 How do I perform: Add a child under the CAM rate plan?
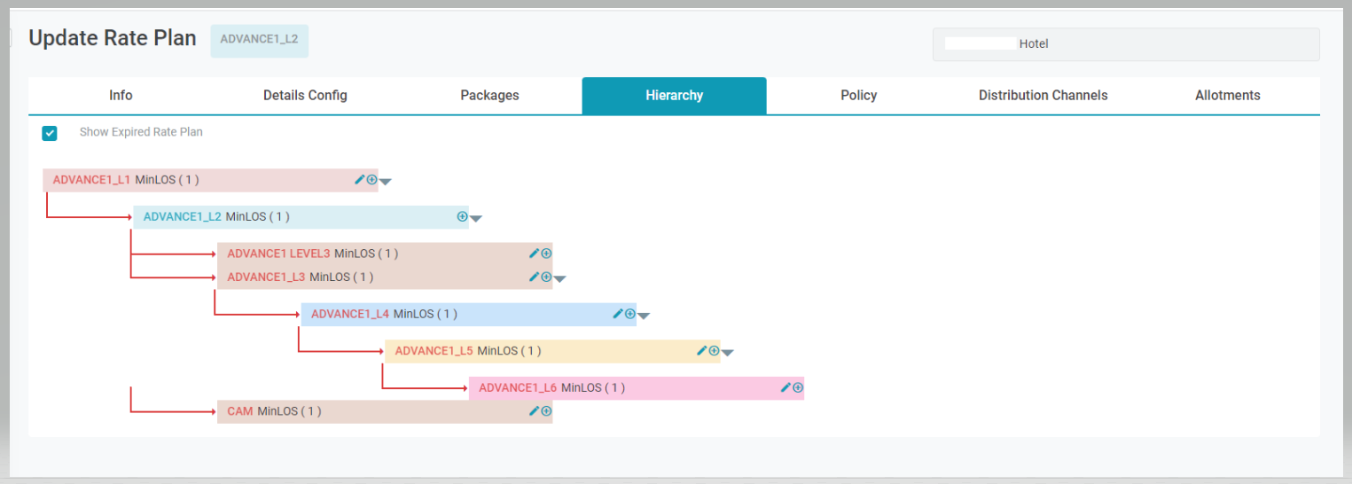[x=546, y=411]
